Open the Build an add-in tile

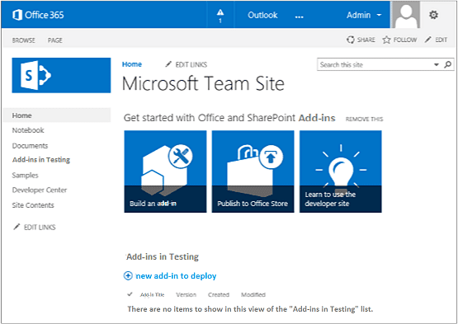tap(165, 171)
